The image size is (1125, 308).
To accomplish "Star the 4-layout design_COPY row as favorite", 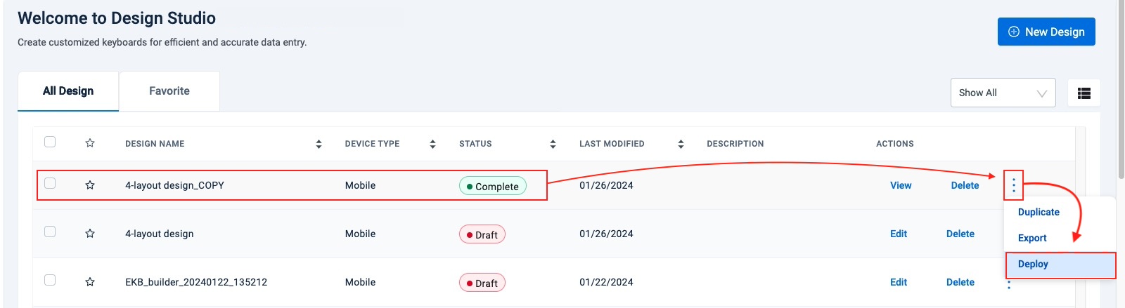I will [x=90, y=185].
